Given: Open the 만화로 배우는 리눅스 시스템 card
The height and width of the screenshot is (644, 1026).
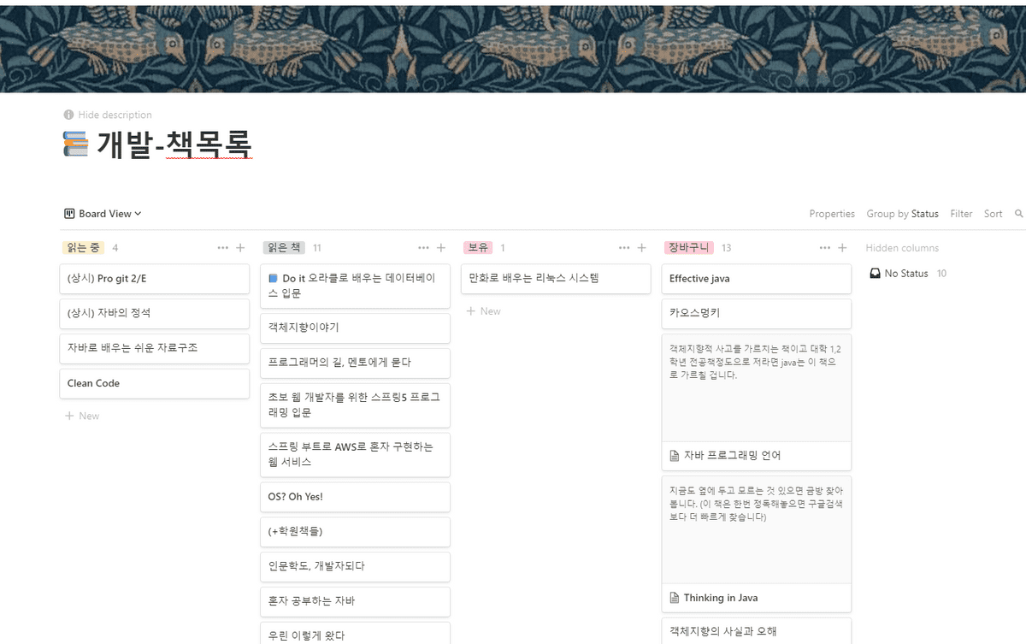Looking at the screenshot, I should point(556,279).
